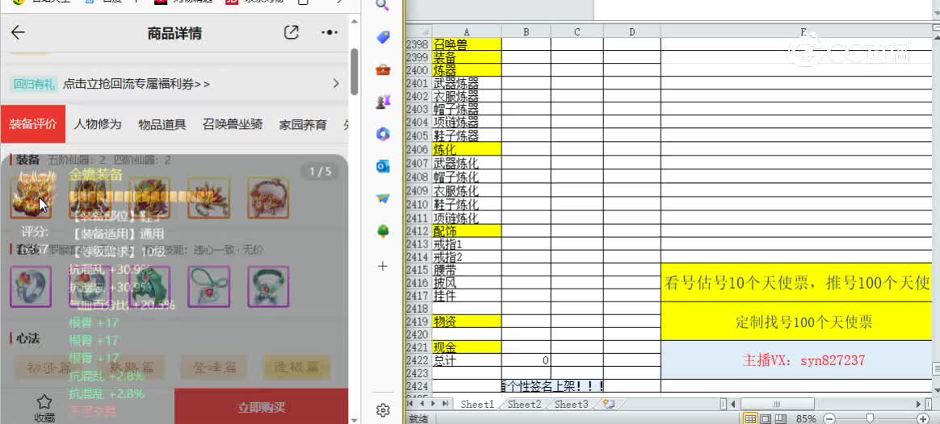Open the Shopping tag icon in the Edge sidebar
Viewport: 940px width, 424px height.
383,37
